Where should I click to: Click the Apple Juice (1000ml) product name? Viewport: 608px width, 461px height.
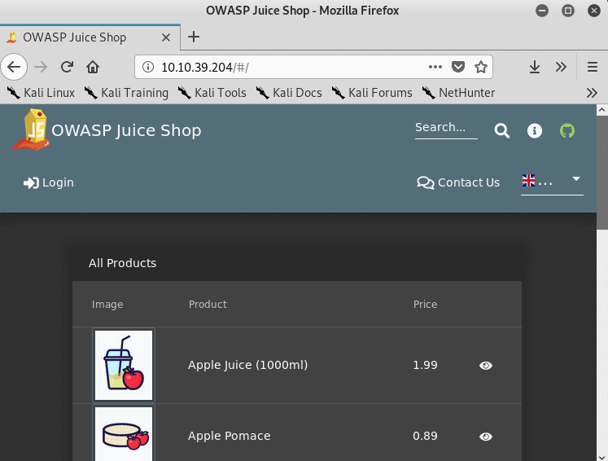(x=247, y=365)
